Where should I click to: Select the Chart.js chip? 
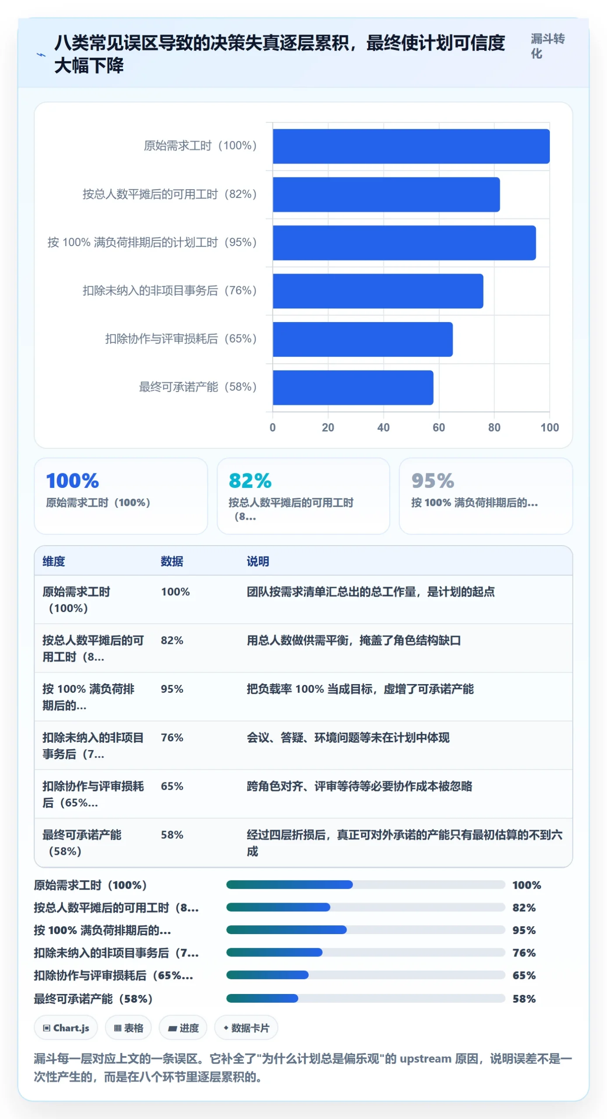point(66,1028)
